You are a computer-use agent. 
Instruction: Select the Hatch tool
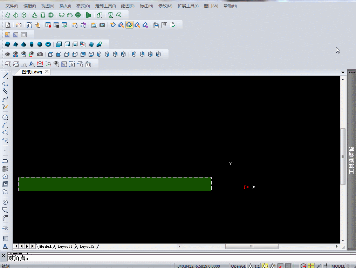click(5, 238)
